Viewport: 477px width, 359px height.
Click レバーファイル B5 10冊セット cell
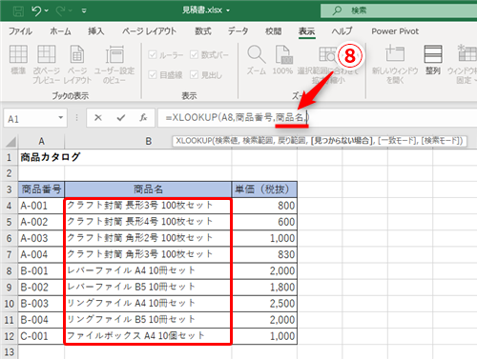tap(148, 288)
